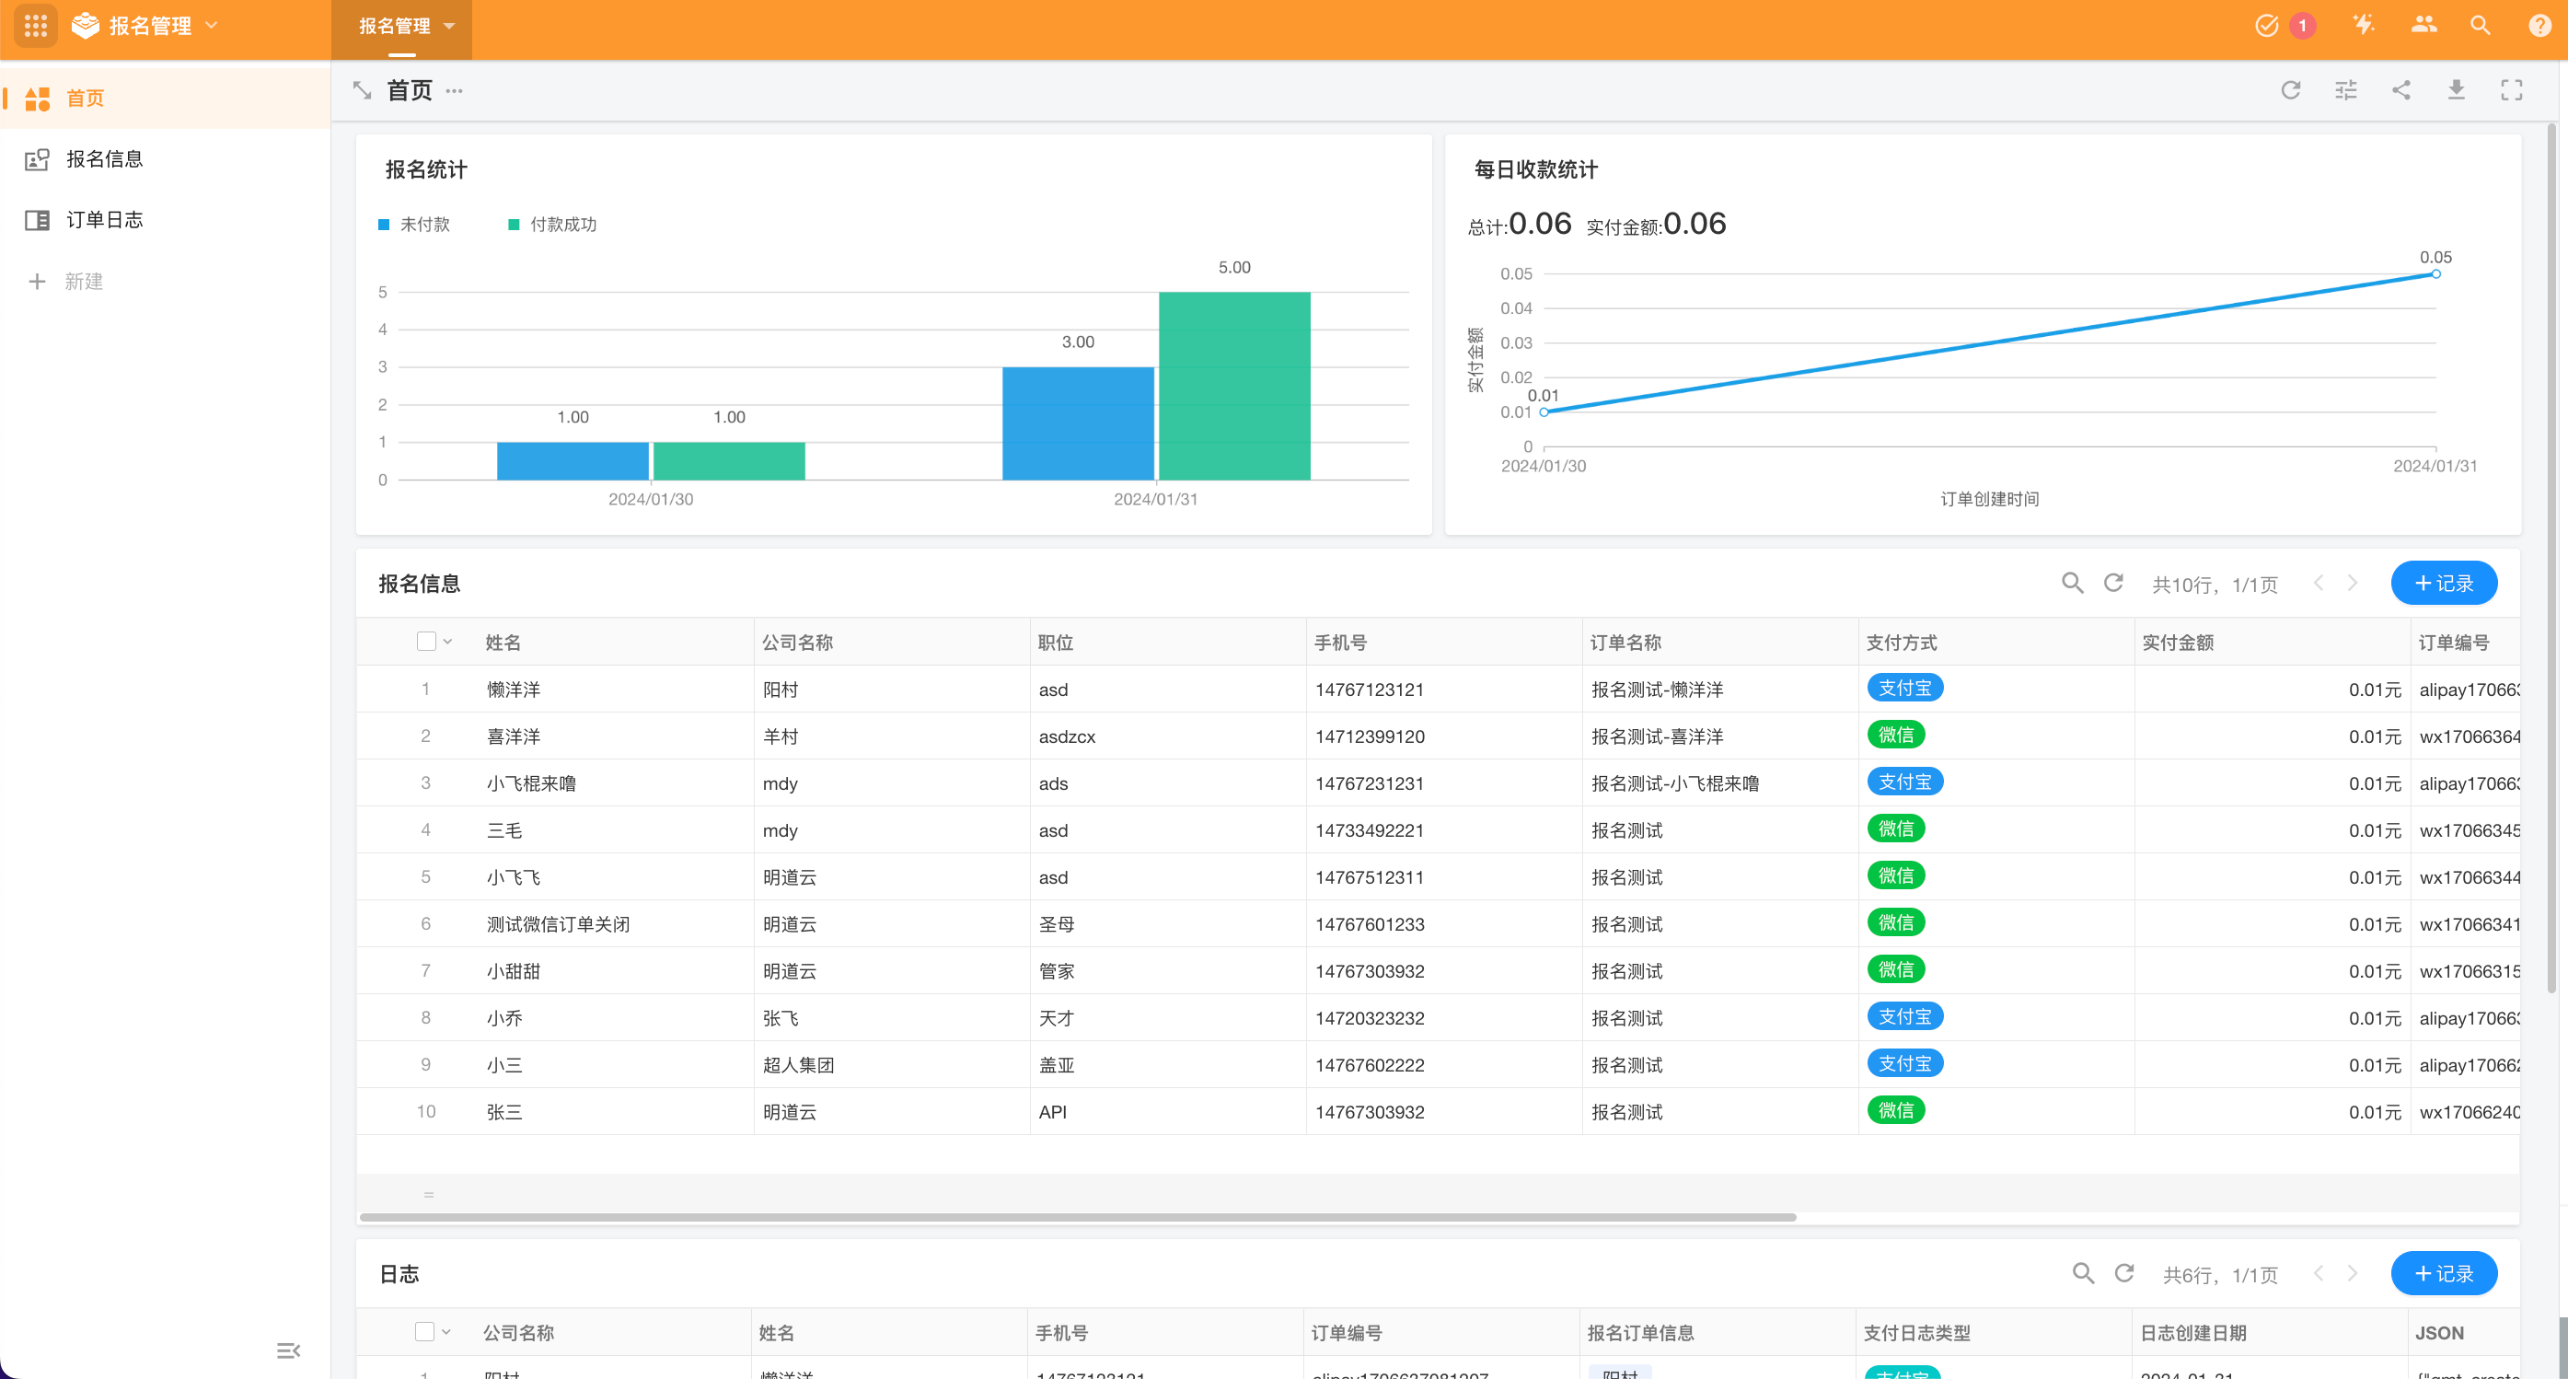This screenshot has width=2568, height=1379.
Task: Toggle select-all checkbox in 报名信息 table
Action: click(x=425, y=641)
